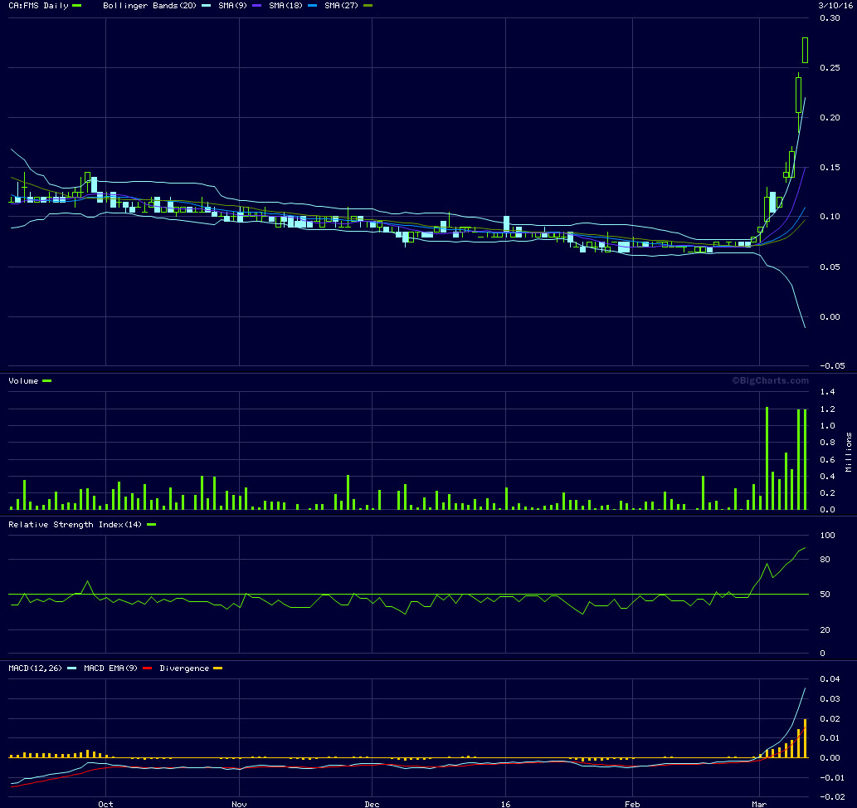This screenshot has width=857, height=808.
Task: Click the Bollinger Bands(20) legend label
Action: (149, 6)
